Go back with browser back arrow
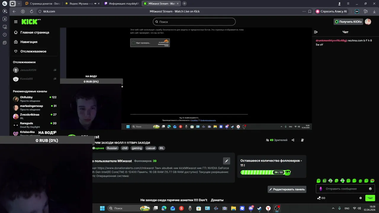 click(x=14, y=11)
